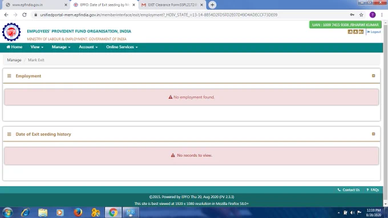Increase font size with A+ button
This screenshot has width=388, height=218.
[x=361, y=32]
